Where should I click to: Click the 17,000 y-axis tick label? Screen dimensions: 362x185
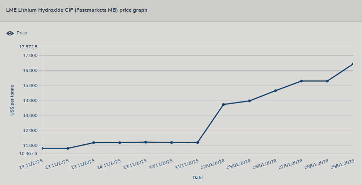coord(30,56)
